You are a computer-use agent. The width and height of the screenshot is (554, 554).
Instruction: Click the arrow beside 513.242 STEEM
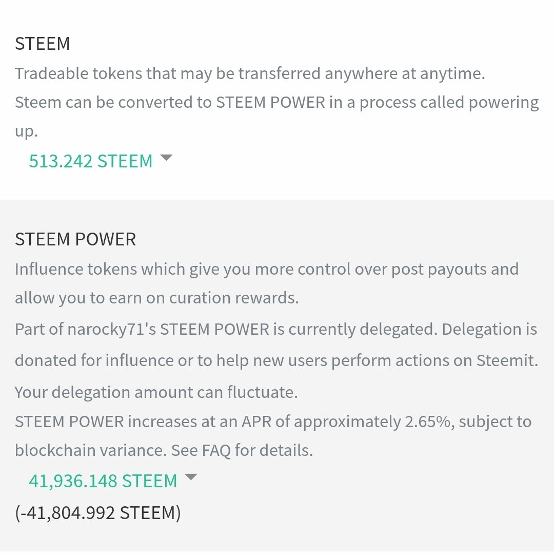(166, 158)
